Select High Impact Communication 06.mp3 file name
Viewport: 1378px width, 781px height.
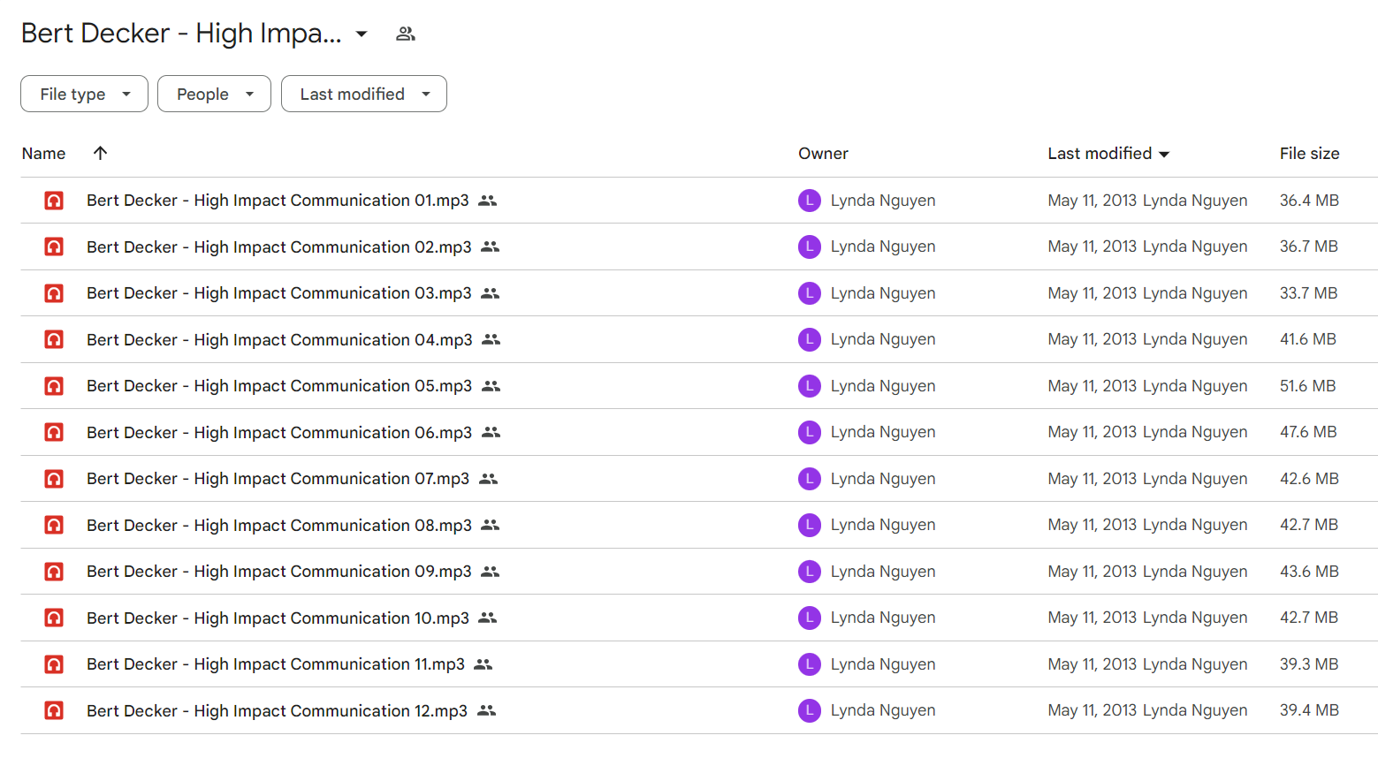click(279, 432)
